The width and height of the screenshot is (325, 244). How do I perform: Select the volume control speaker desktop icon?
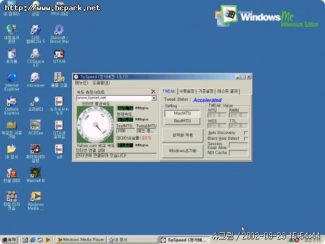[59, 80]
